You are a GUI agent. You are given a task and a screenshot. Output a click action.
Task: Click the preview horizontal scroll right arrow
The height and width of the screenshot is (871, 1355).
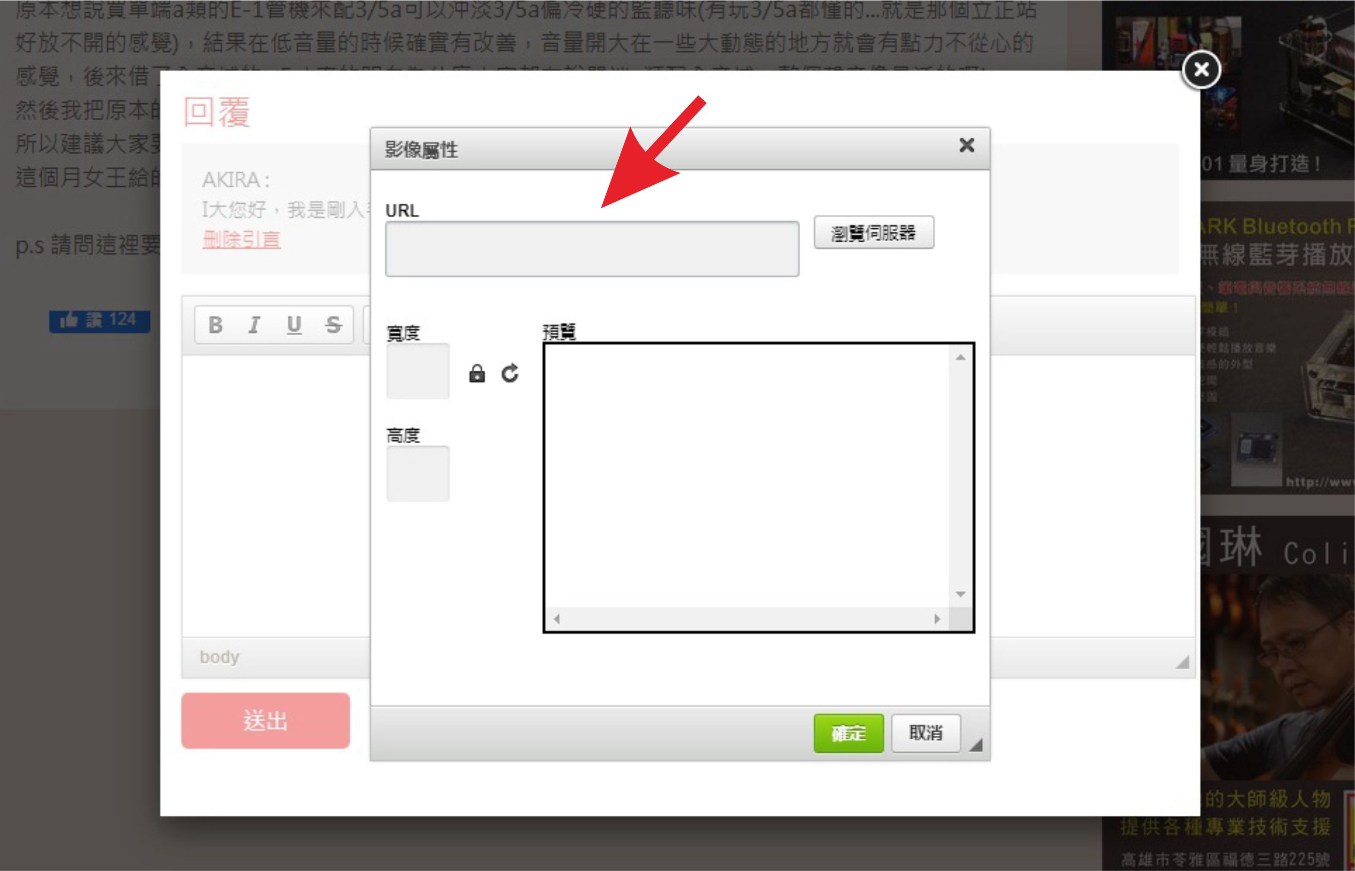937,619
